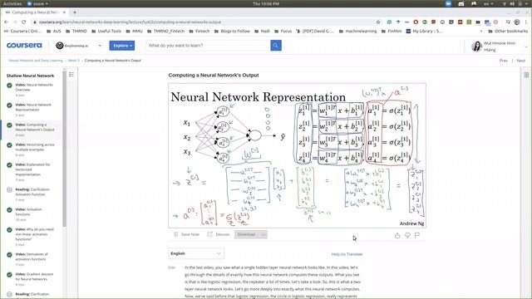Screen dimensions: 532x299
Task: Click Save Note under the video
Action: click(186, 234)
